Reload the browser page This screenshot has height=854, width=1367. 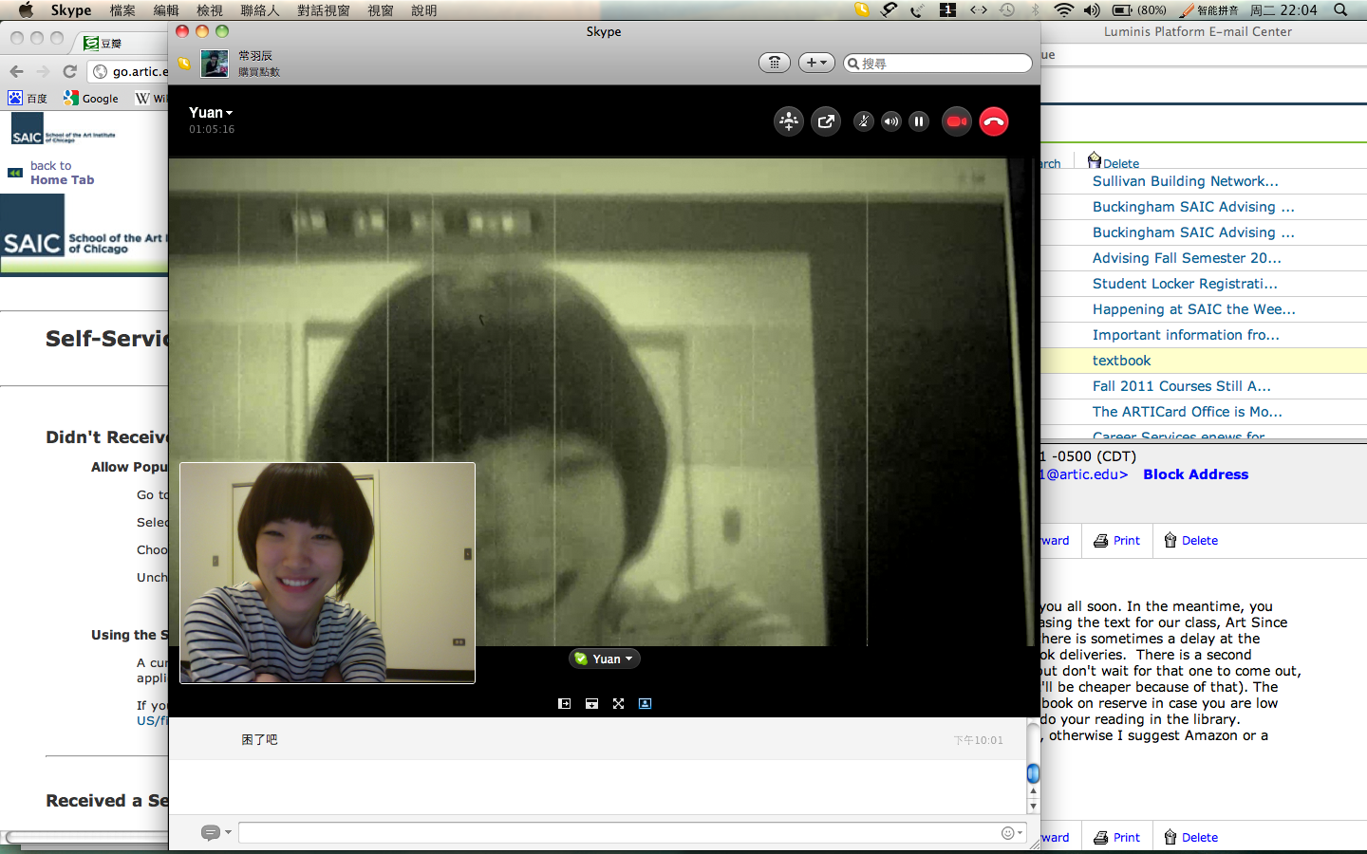point(69,71)
